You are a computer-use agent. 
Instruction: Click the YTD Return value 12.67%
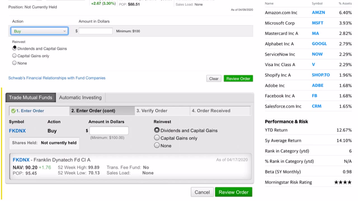tap(344, 130)
